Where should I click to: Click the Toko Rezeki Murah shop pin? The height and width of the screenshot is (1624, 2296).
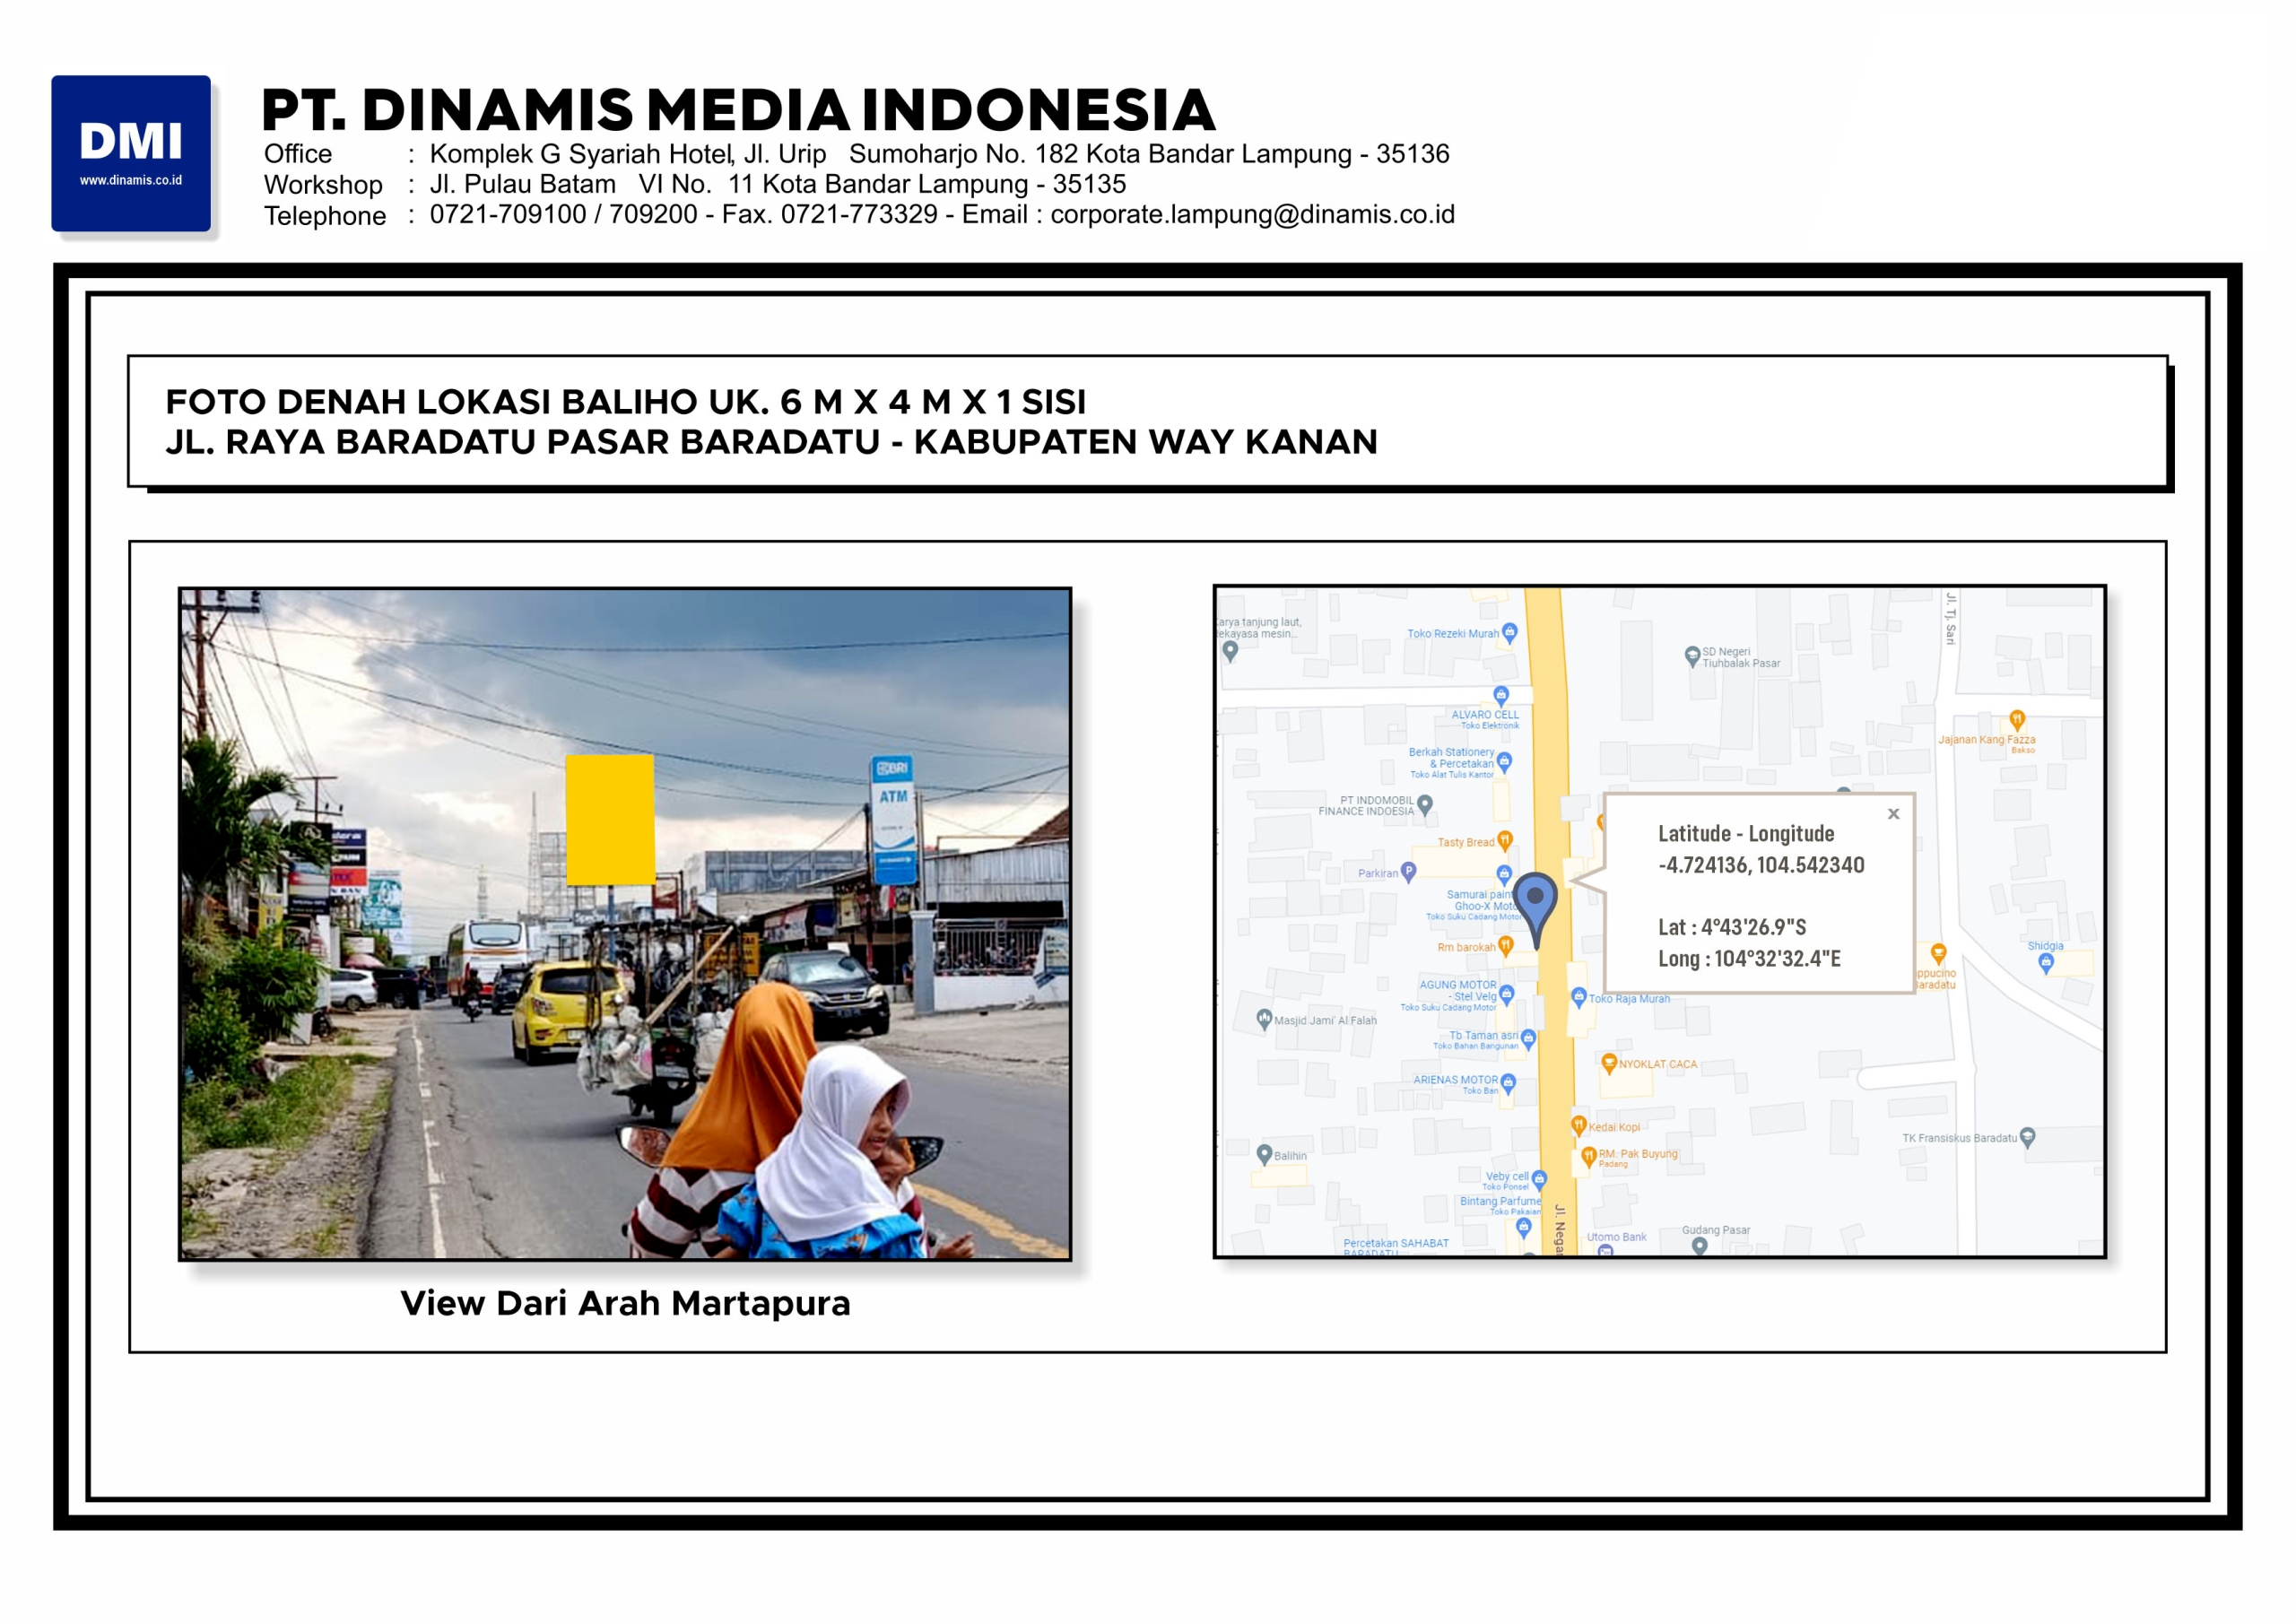tap(1510, 632)
